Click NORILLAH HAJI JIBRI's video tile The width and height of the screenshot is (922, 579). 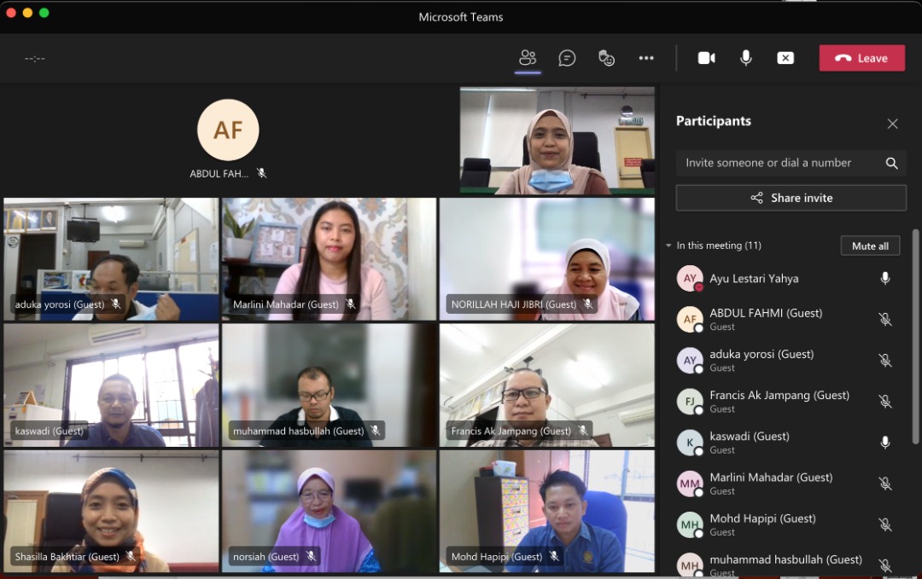tap(547, 259)
